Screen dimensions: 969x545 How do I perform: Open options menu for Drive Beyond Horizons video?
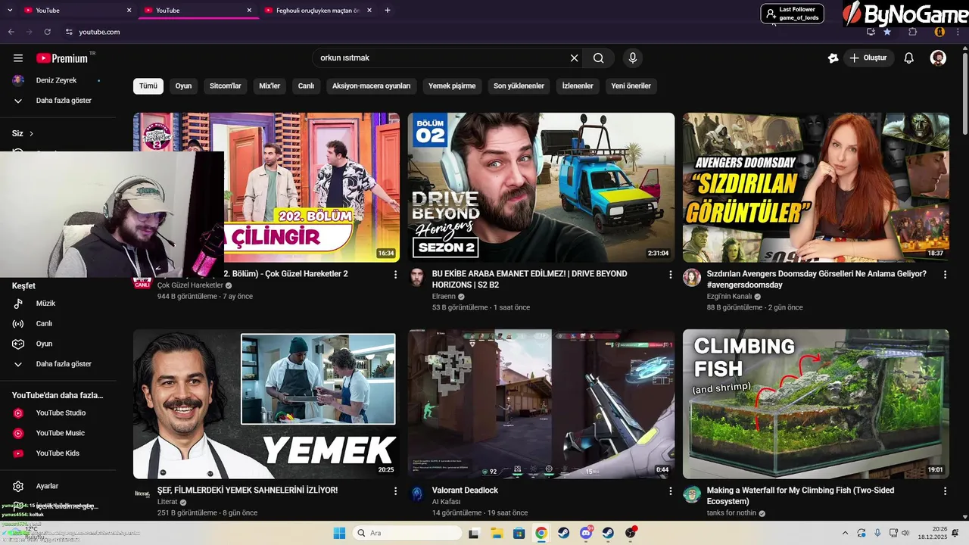pos(670,274)
